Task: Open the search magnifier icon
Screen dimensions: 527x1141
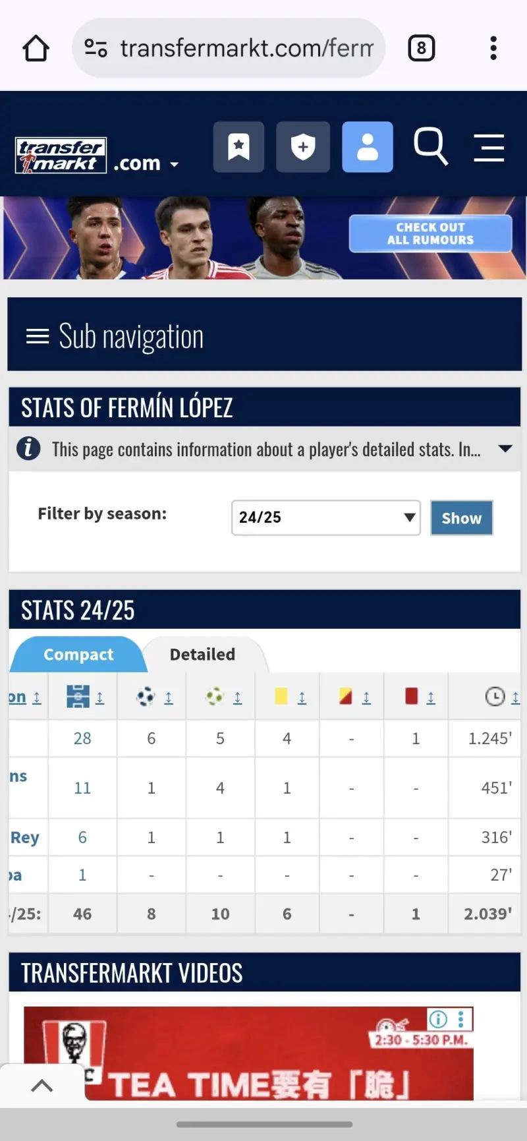Action: coord(430,146)
